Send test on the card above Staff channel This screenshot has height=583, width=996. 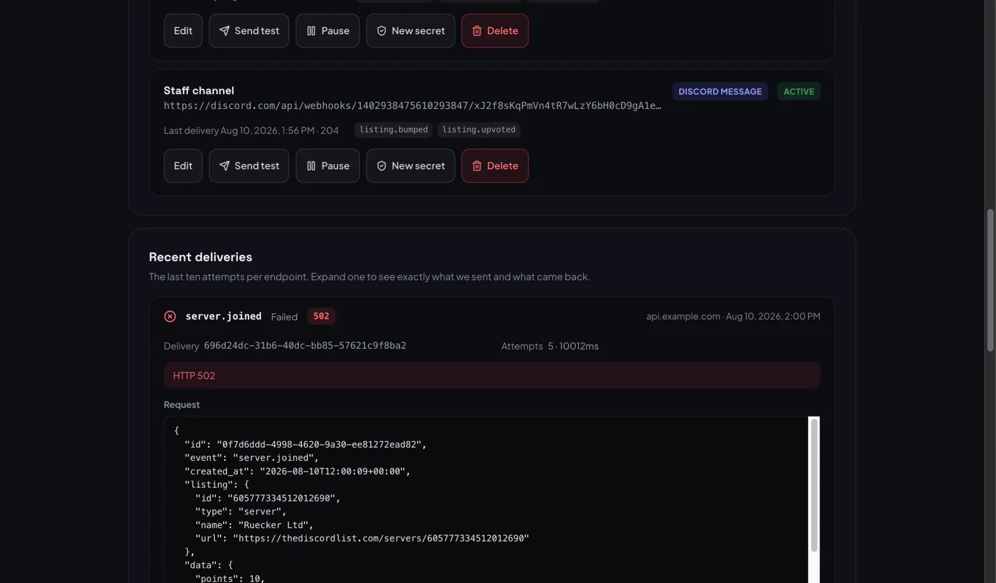tap(249, 31)
